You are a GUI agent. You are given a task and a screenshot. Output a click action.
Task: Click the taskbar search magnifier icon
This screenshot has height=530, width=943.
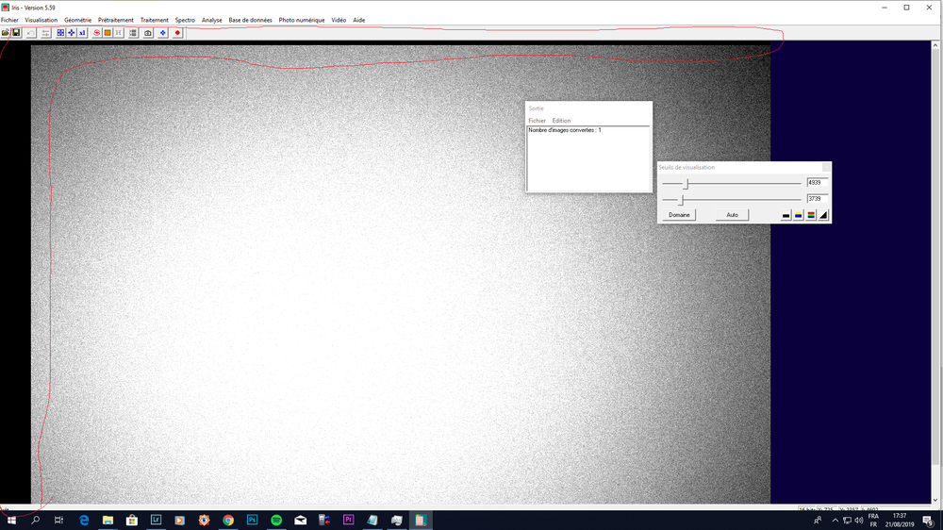pos(36,521)
